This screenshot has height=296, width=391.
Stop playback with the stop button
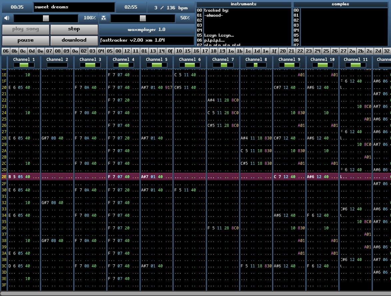click(74, 29)
